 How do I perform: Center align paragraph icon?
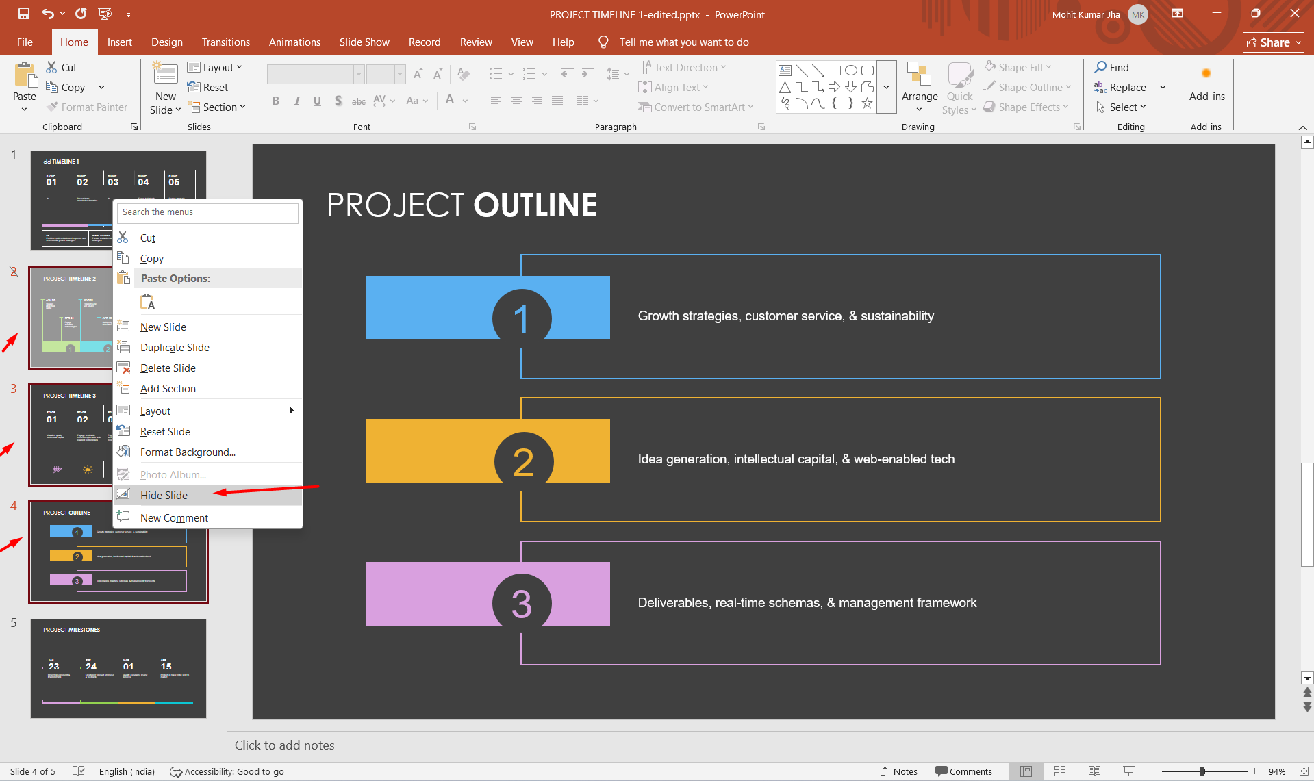click(516, 101)
